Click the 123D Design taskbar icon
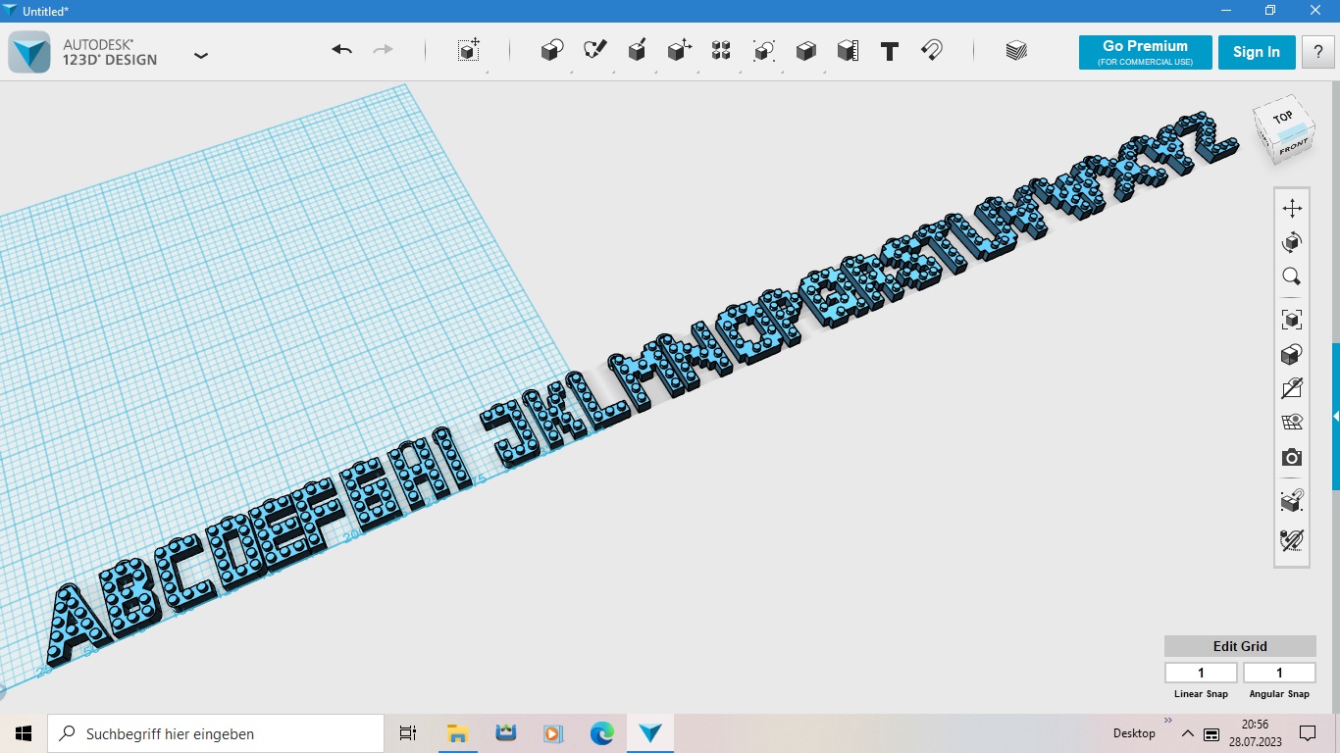The image size is (1340, 753). (x=650, y=733)
